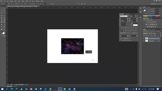Switch to the Swatches tab

(x=149, y=7)
